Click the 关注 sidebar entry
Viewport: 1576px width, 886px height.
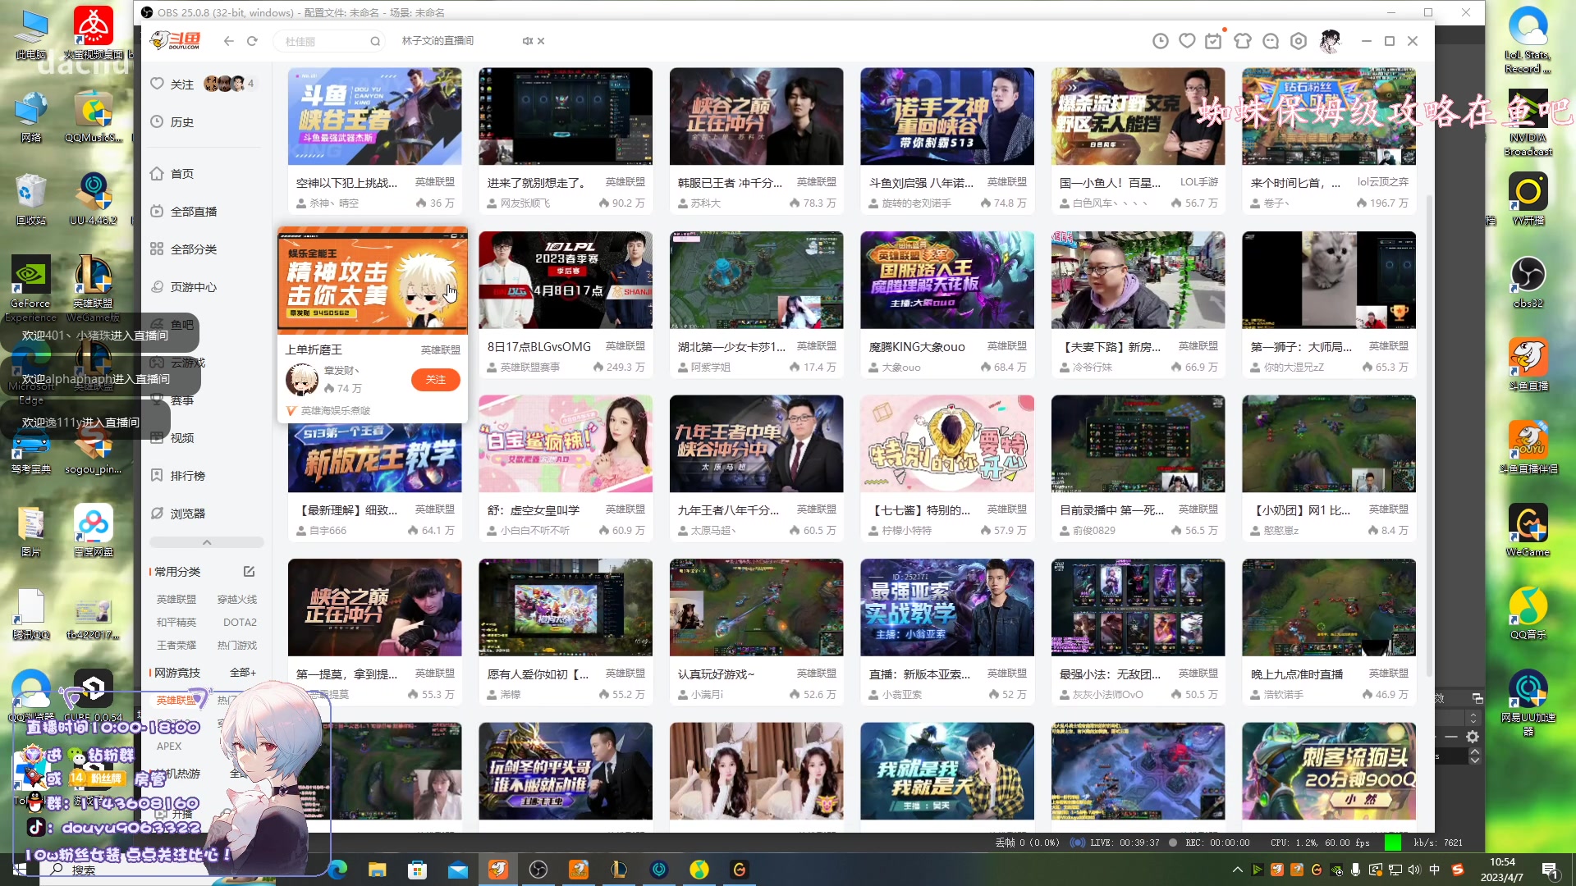click(x=181, y=84)
